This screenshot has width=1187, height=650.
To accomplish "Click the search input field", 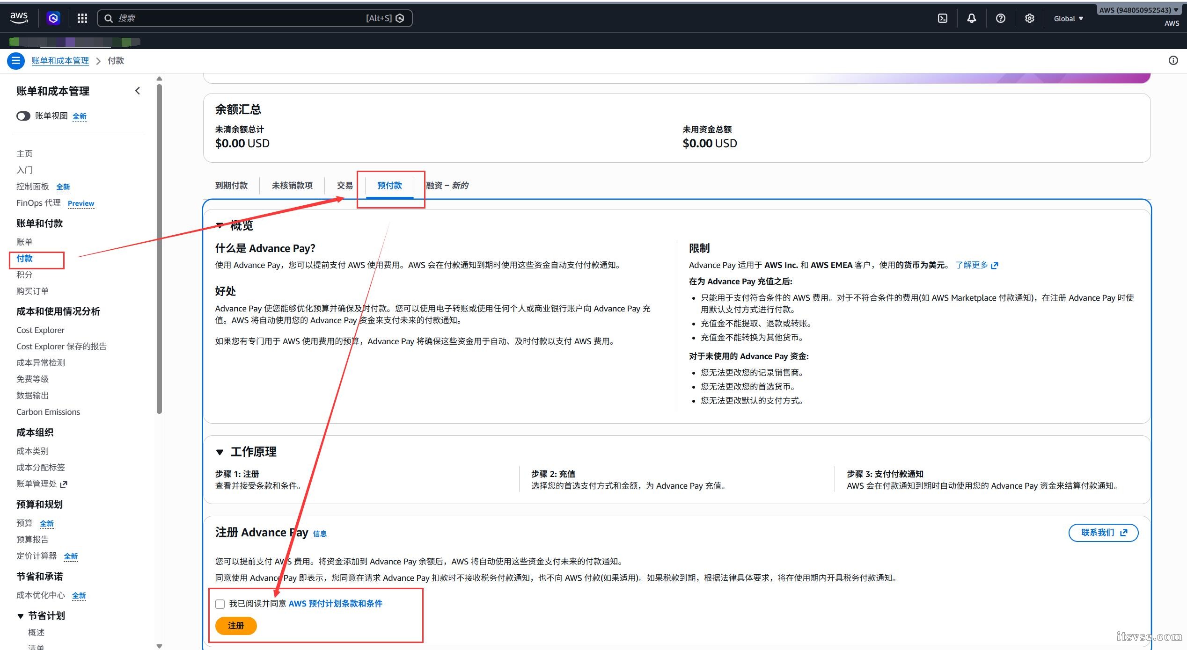I will (255, 18).
